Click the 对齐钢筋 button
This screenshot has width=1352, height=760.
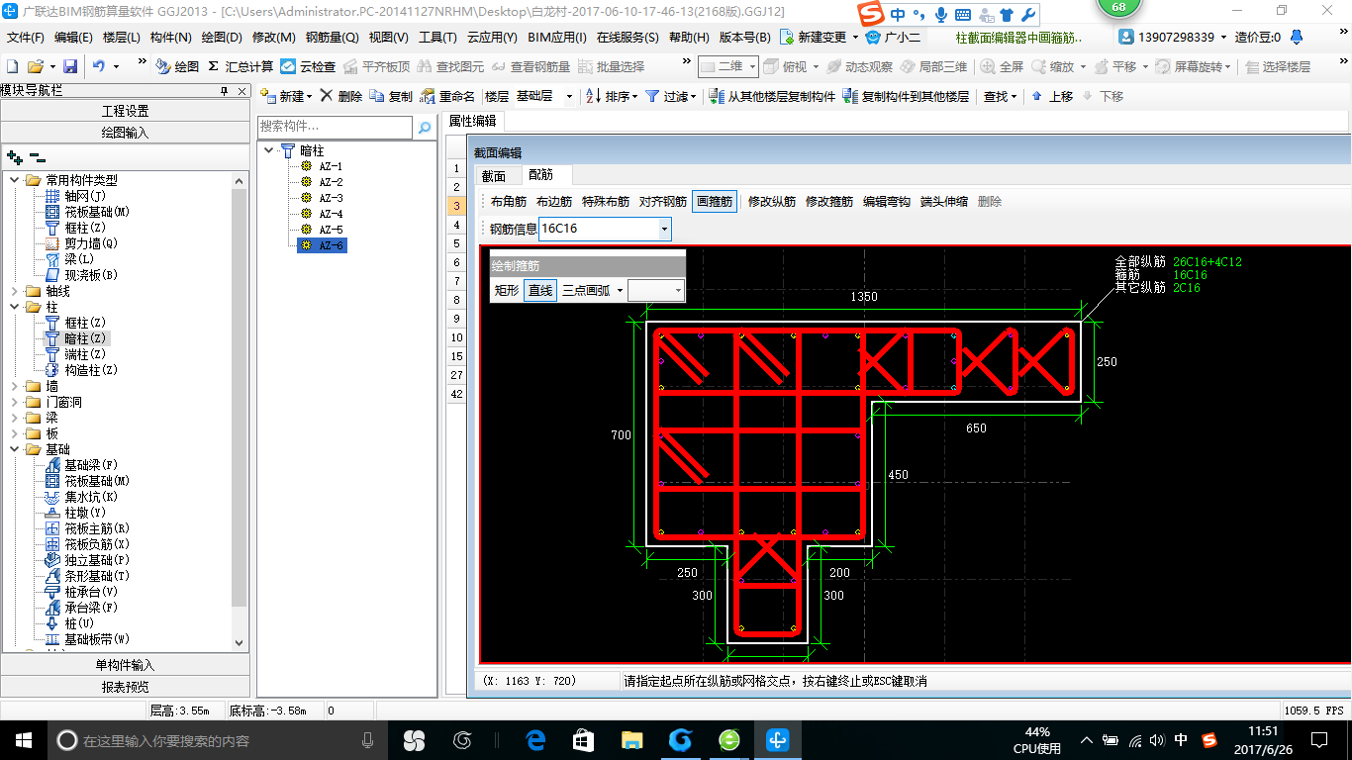[x=663, y=201]
